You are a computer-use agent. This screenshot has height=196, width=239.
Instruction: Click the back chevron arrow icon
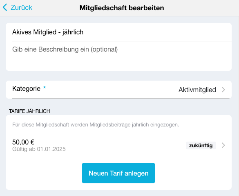click(x=5, y=7)
